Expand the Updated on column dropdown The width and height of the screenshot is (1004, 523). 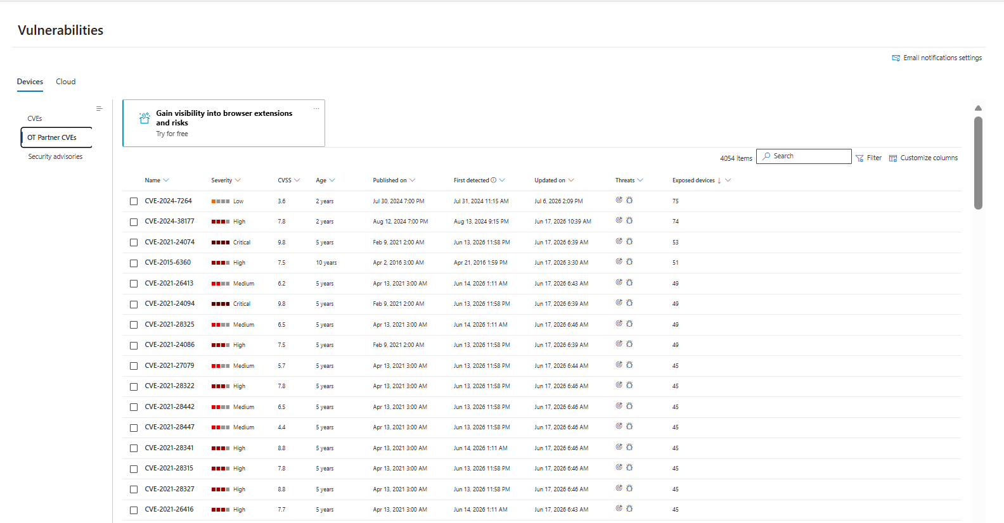click(571, 180)
